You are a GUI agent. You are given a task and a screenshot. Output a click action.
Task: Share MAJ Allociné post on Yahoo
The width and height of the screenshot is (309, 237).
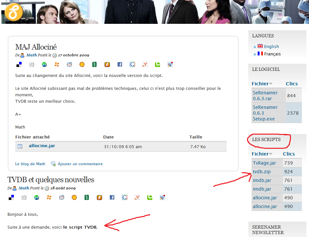tap(145, 64)
